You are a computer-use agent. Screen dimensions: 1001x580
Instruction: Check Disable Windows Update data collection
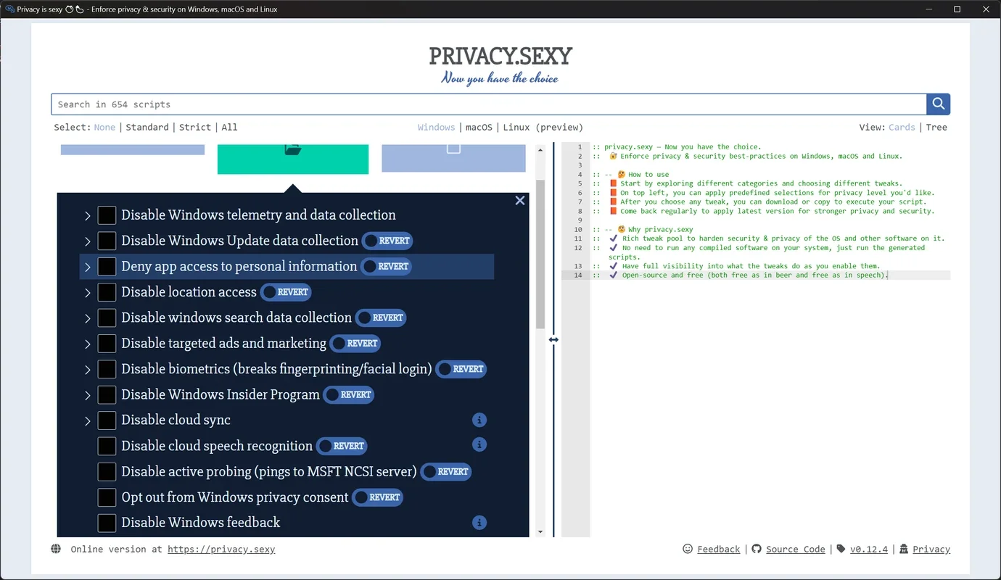click(x=107, y=241)
